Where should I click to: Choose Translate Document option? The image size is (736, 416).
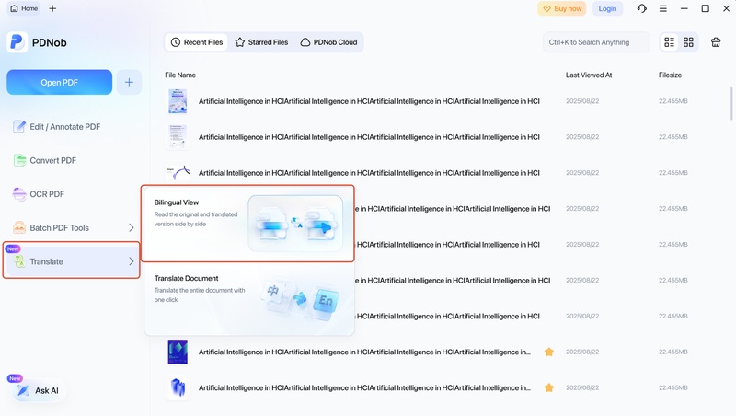pyautogui.click(x=248, y=297)
